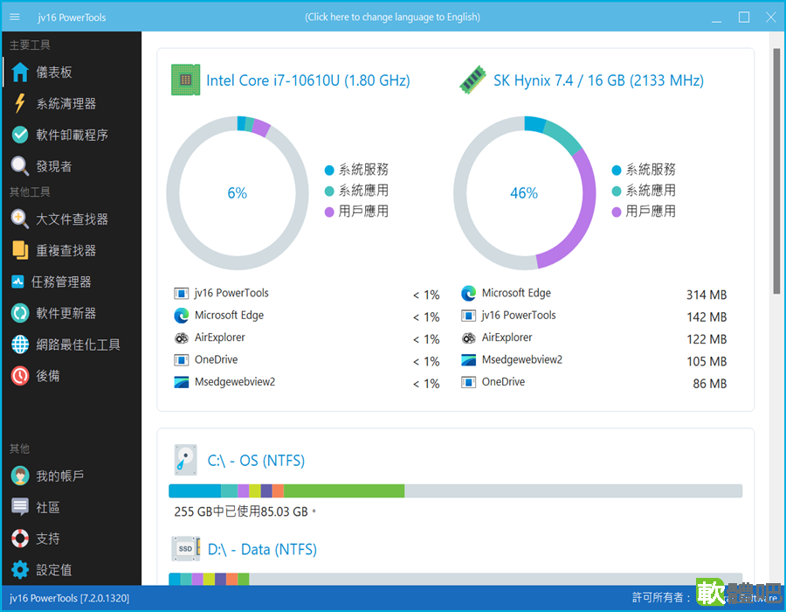
Task: Click the 儀表板 home icon
Action: point(20,73)
